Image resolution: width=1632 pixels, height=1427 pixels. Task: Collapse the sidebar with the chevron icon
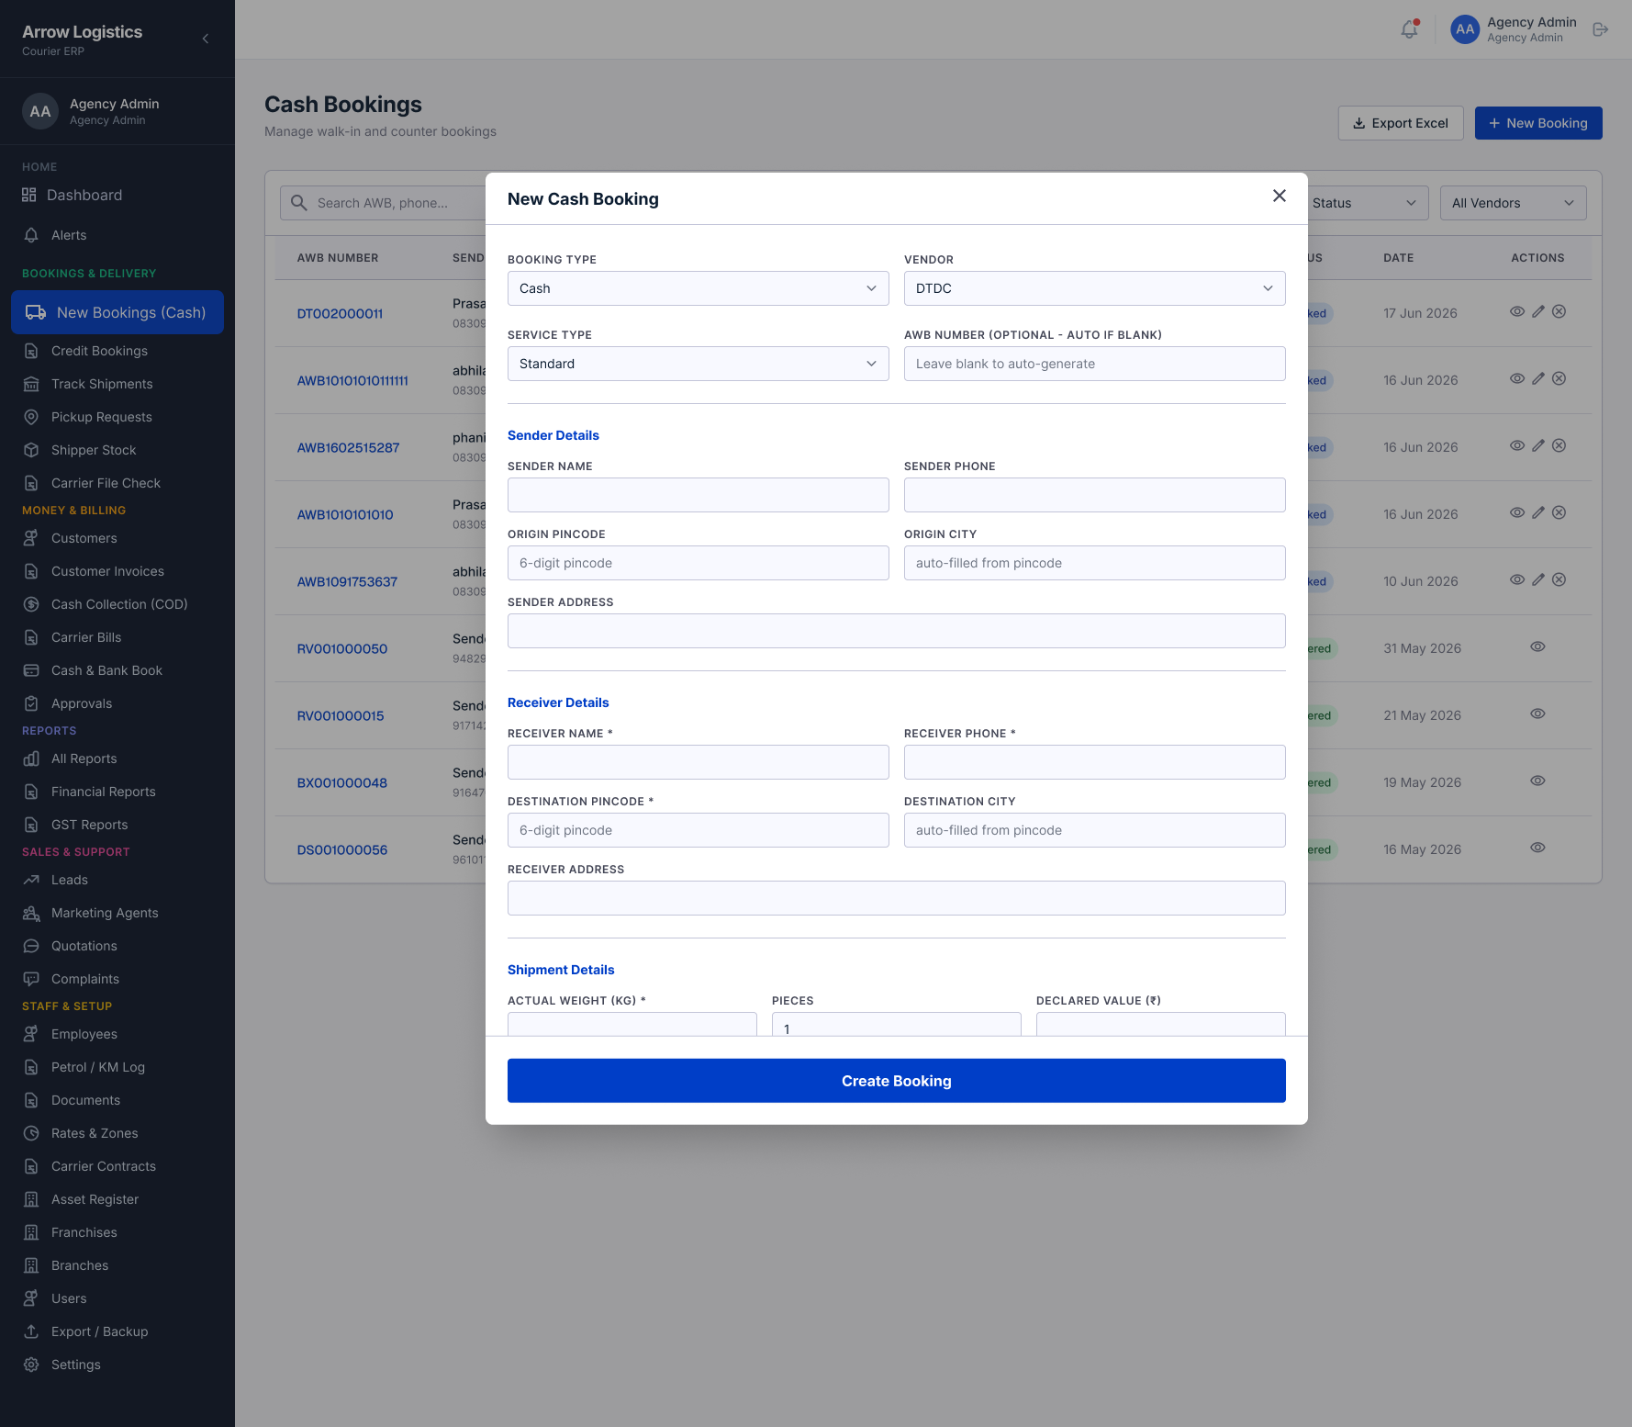tap(206, 39)
